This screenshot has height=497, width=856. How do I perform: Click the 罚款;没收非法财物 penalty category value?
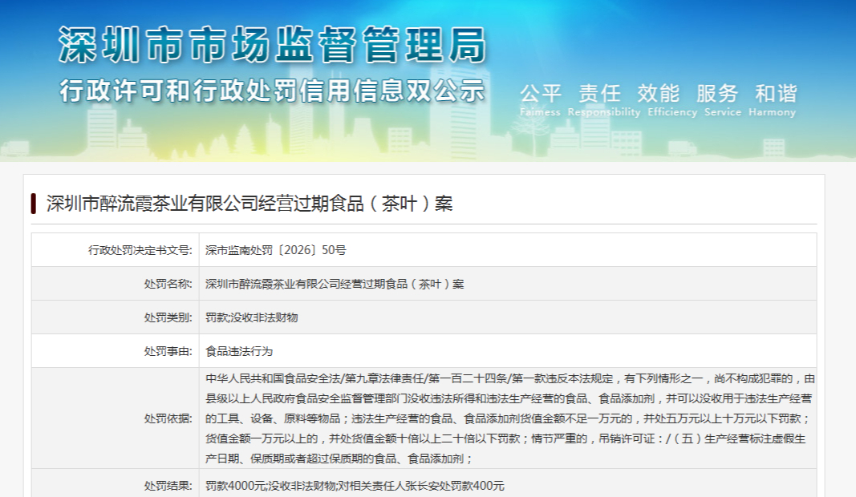pyautogui.click(x=252, y=317)
